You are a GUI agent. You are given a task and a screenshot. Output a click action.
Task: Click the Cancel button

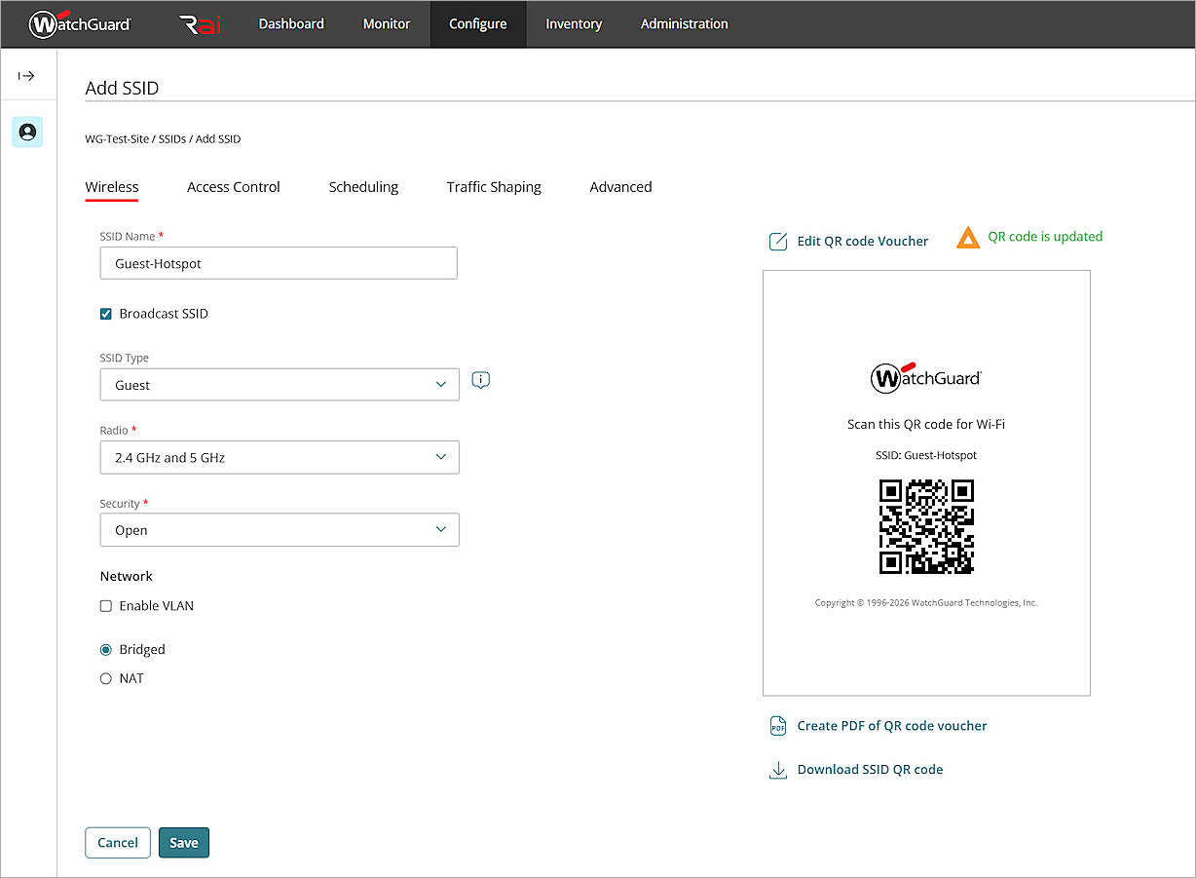click(x=118, y=843)
